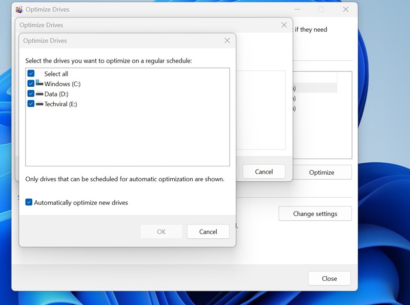Click the maximize icon of the main window
410x305 pixels.
pyautogui.click(x=321, y=9)
